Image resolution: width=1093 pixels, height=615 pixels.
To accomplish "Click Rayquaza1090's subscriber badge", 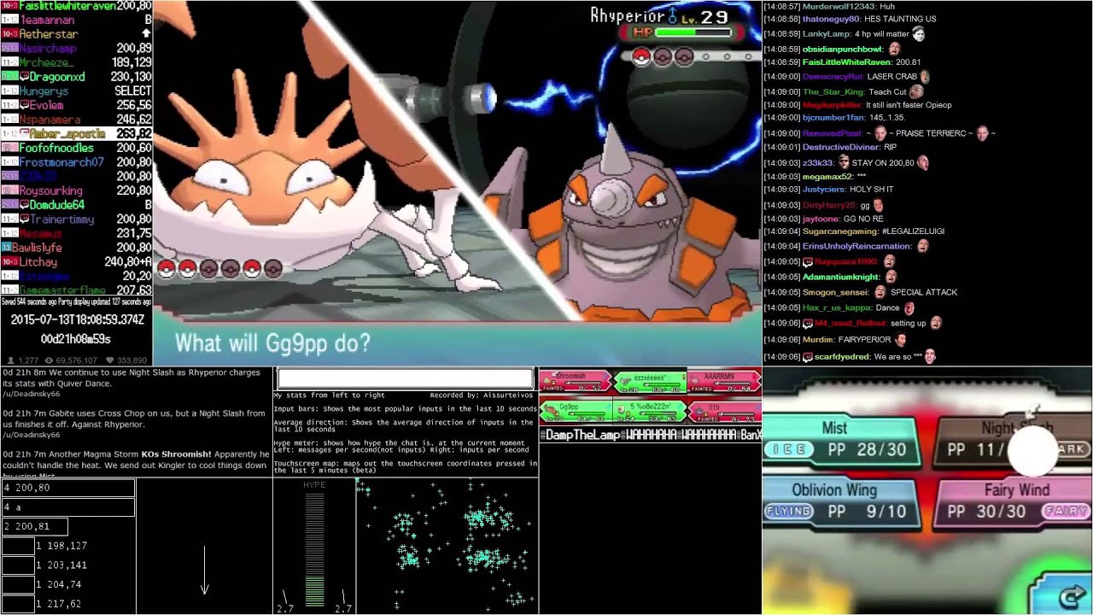I will click(808, 261).
